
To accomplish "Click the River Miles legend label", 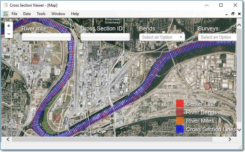I will pos(200,121).
